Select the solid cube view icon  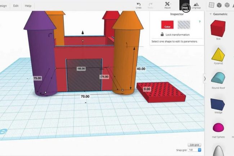point(219,5)
